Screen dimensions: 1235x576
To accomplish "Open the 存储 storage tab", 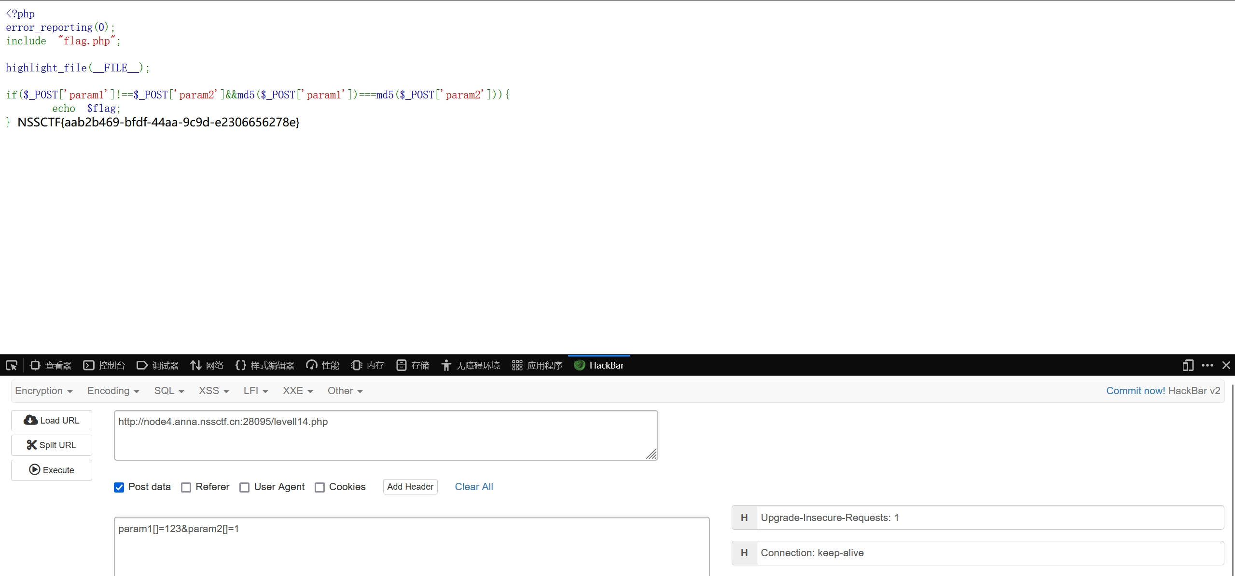I will [413, 365].
